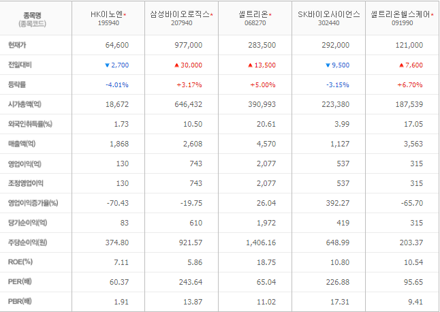Click the down arrow beside 2,700
Screen dimensions: 440x312
[x=107, y=65]
